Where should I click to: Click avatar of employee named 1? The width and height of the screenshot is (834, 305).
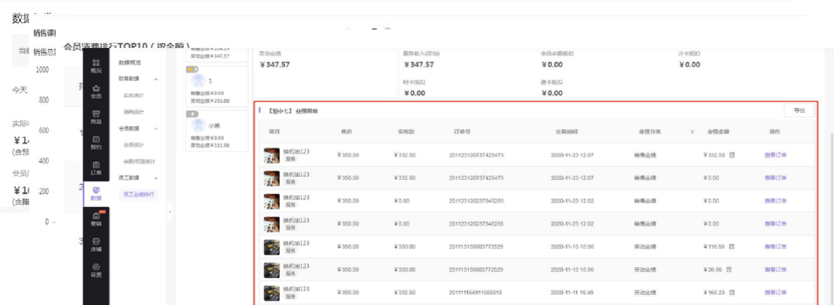198,81
